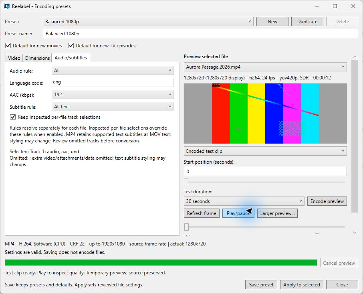The image size is (363, 294).
Task: Click the color bars preview frame
Action: pos(265,114)
